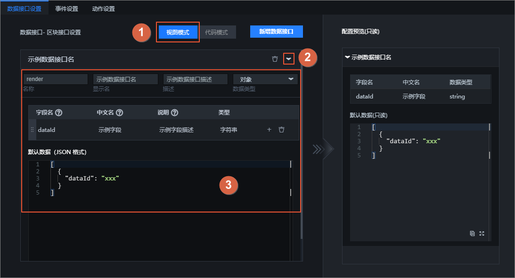
Task: Edit the render name field
Action: (x=56, y=79)
